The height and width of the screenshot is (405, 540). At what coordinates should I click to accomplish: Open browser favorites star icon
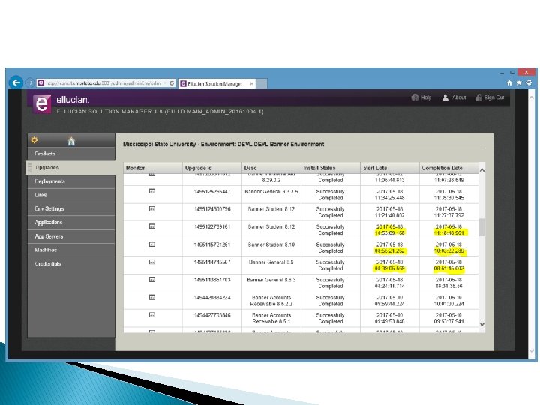click(519, 82)
